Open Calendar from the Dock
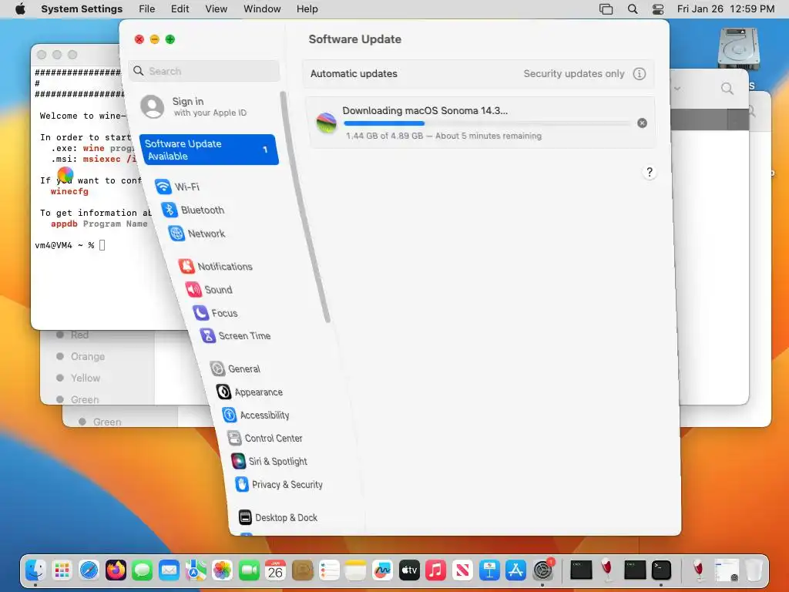 (x=275, y=570)
